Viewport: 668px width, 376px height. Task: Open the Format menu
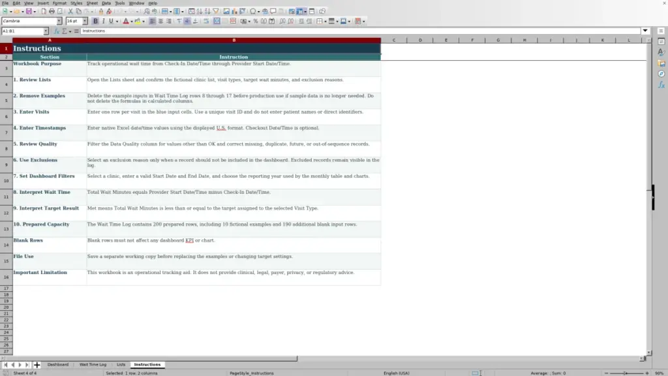[59, 3]
